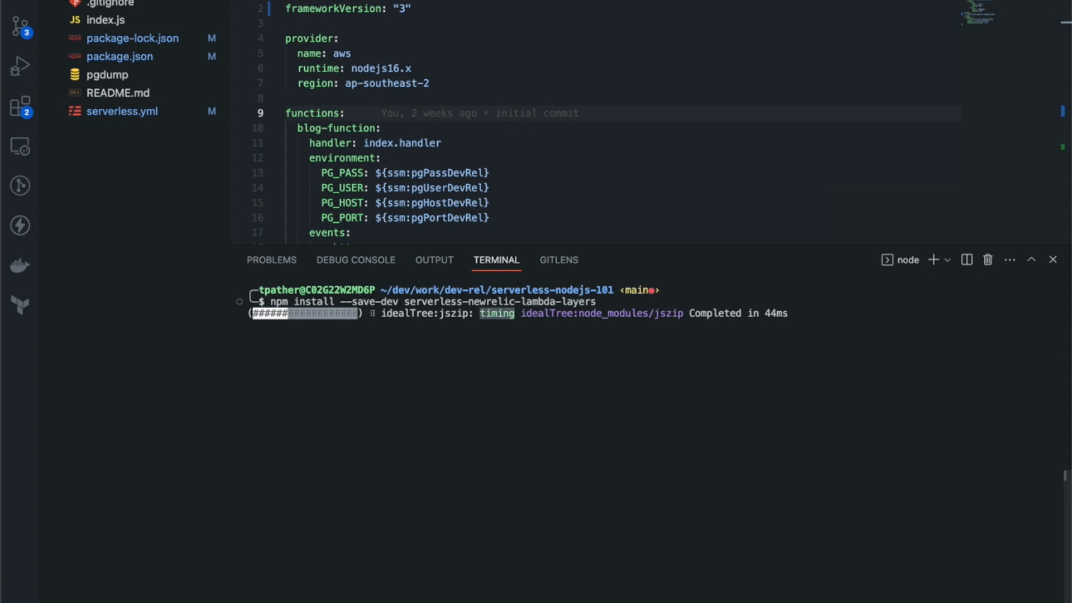Image resolution: width=1072 pixels, height=603 pixels.
Task: Open package-lock.json in the explorer
Action: coord(132,39)
